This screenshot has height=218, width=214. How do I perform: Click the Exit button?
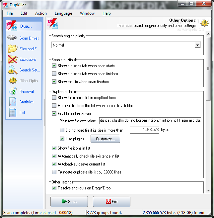click(x=111, y=202)
